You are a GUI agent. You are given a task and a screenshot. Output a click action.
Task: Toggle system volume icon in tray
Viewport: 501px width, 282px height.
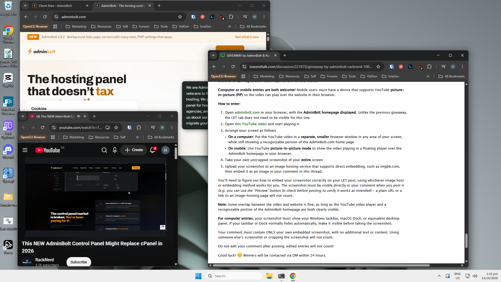(x=475, y=276)
